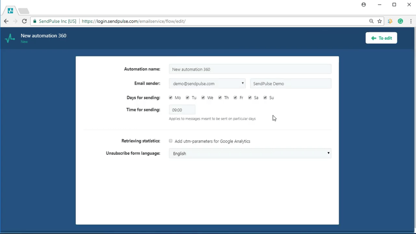This screenshot has height=234, width=416.
Task: Click the 'Applies to messages meant to be sent' hint
Action: pos(212,119)
